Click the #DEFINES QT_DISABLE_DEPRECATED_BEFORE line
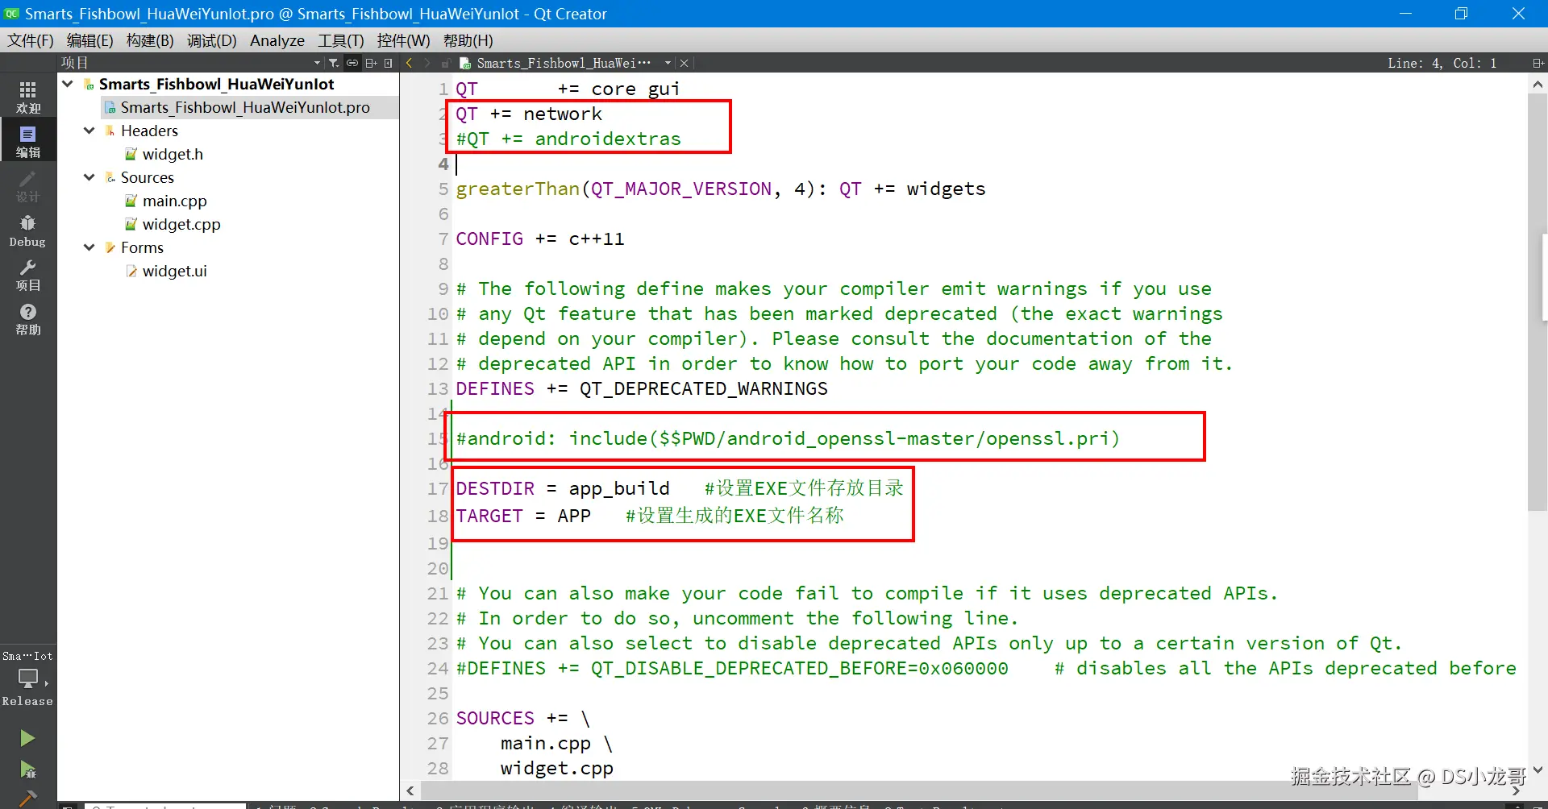The image size is (1548, 809). [986, 668]
